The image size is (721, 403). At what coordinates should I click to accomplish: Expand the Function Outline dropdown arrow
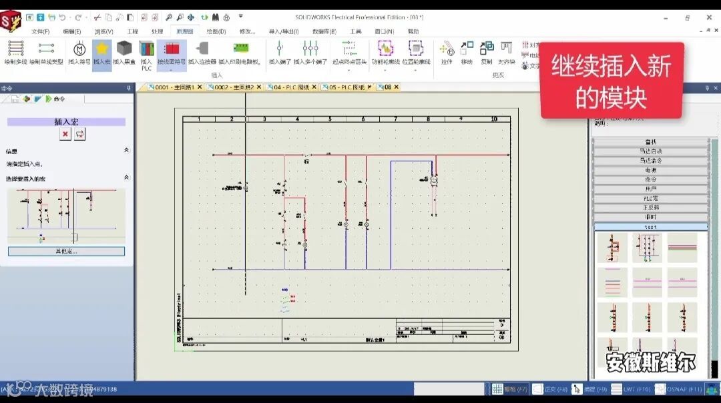point(385,69)
